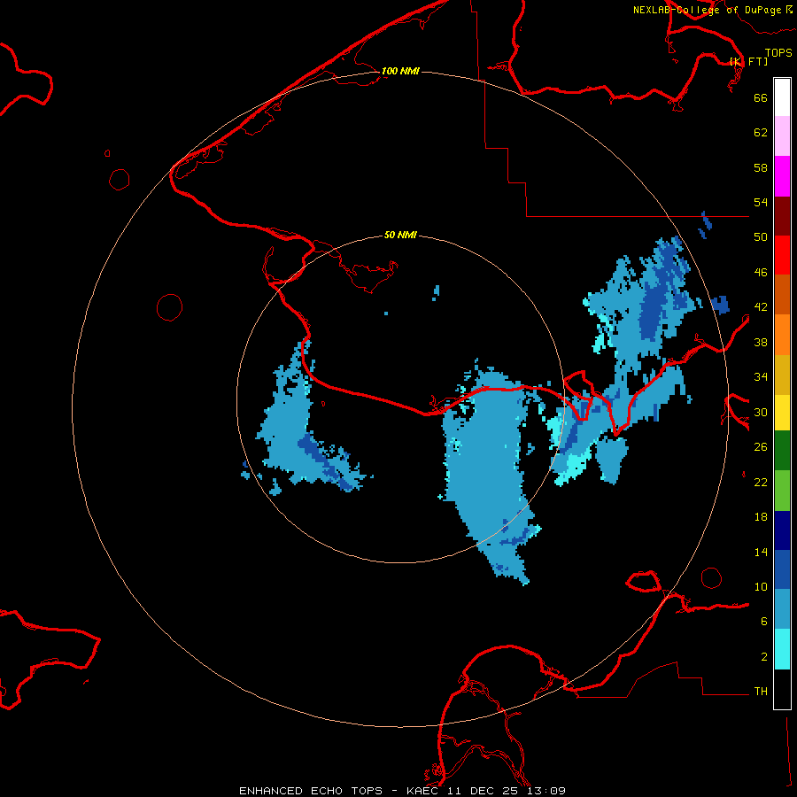Select the black TH threshold swatch
797x797 pixels.
tap(782, 689)
